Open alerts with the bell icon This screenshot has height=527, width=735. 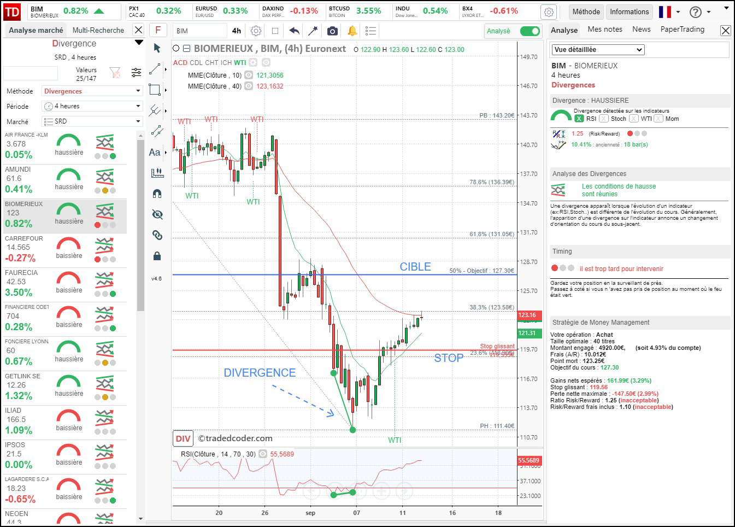(352, 31)
